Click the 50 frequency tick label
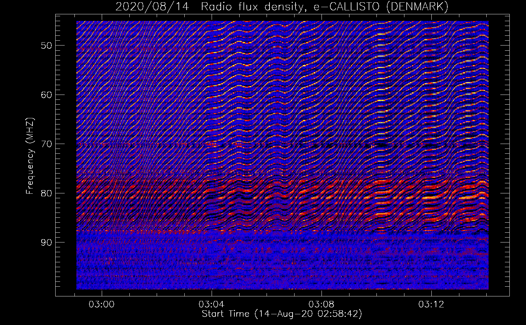This screenshot has height=325, width=526. 46,45
